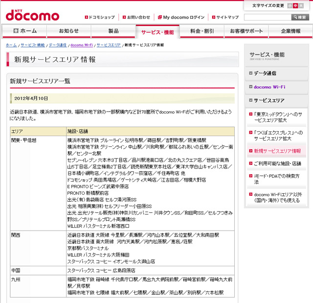Set text size to medium (中)
Viewport: 313px width, 303px height.
click(x=295, y=6)
